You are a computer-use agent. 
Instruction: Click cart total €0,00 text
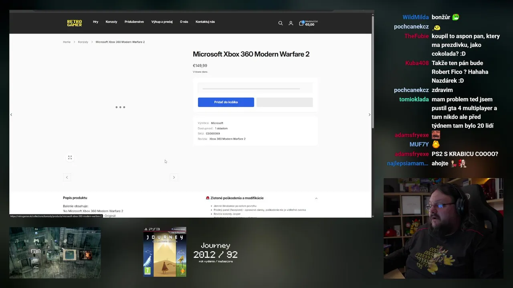click(310, 25)
